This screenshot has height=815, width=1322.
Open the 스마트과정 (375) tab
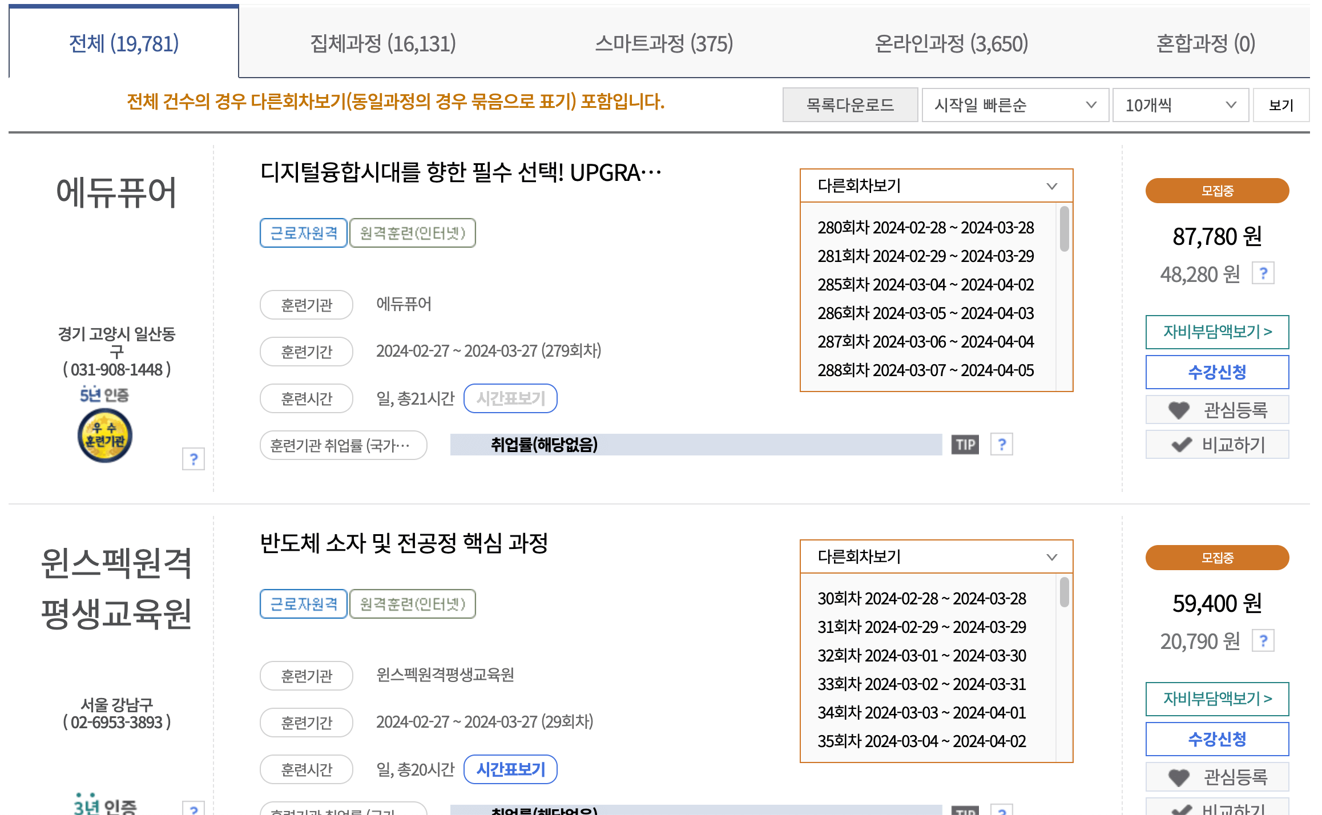664,43
